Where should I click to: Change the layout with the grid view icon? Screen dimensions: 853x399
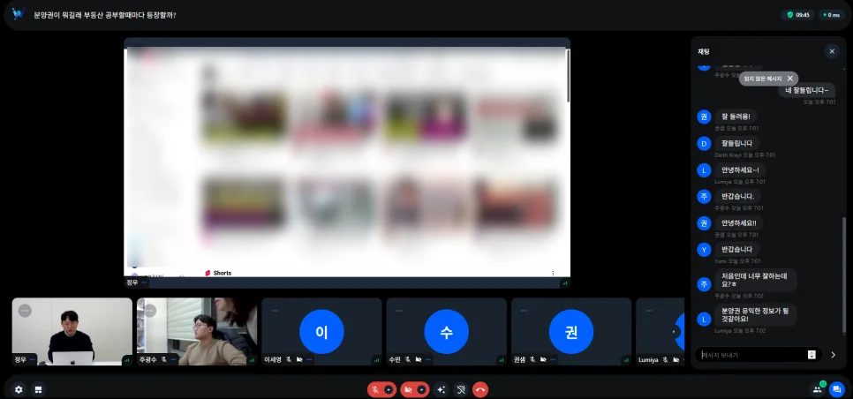pos(38,390)
